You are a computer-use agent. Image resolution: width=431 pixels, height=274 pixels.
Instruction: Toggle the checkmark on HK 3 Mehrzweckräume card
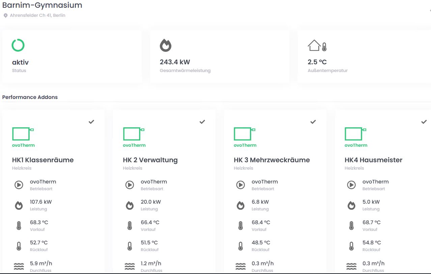(x=313, y=122)
